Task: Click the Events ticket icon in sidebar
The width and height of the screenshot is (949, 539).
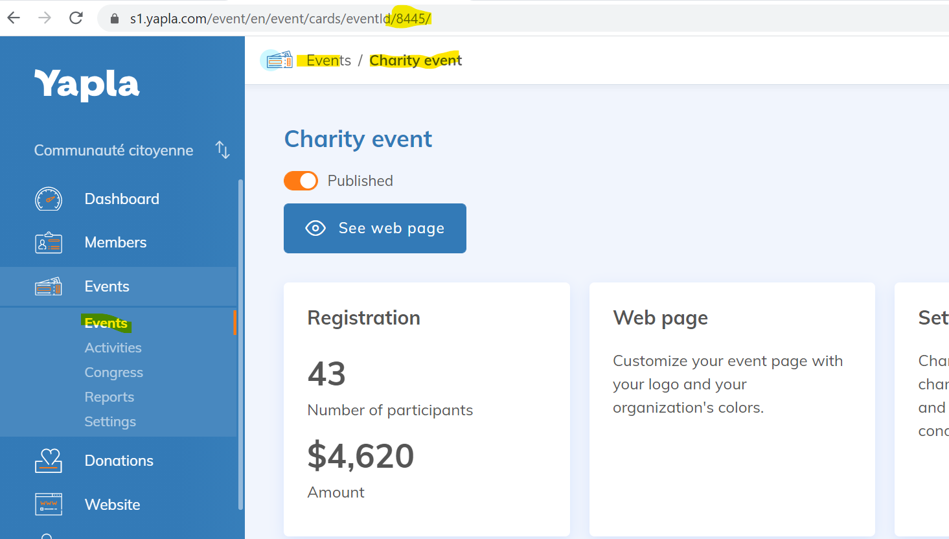Action: (49, 286)
